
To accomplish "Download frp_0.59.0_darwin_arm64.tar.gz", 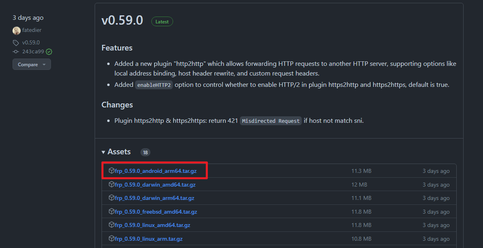I will 155,198.
